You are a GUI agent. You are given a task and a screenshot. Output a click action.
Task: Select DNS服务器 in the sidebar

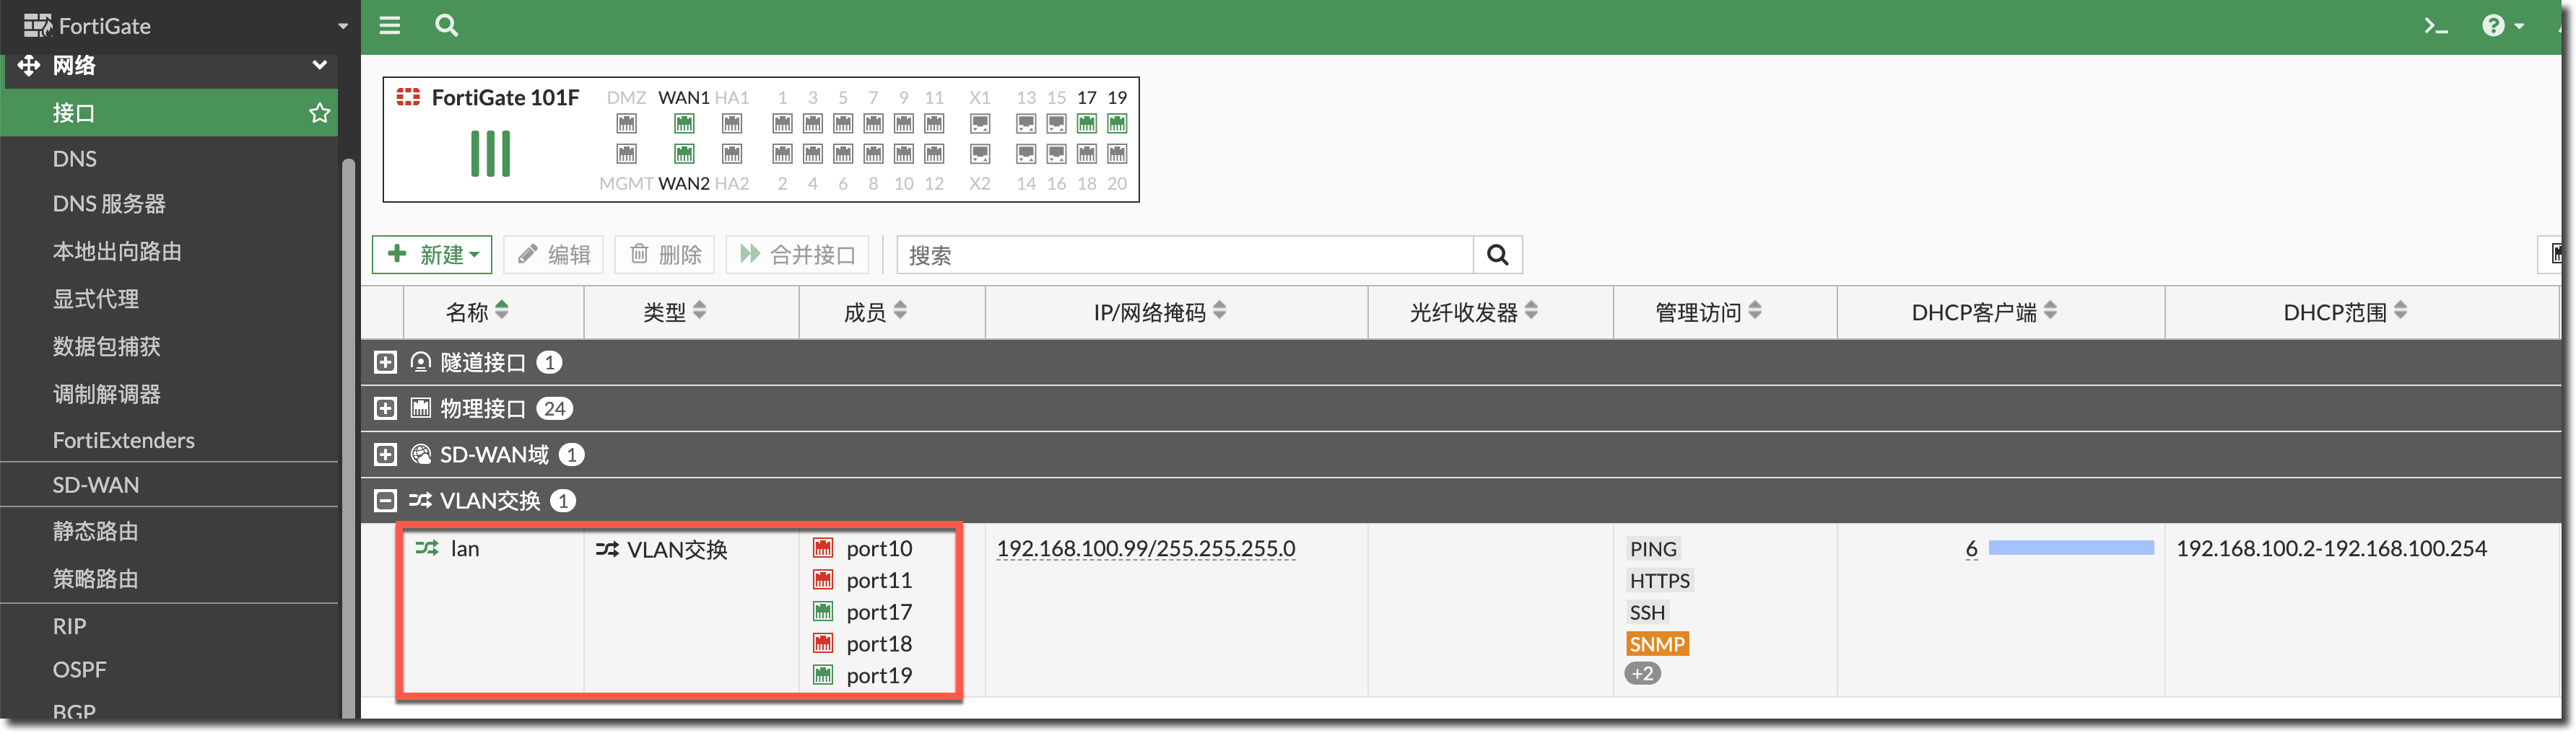pos(108,203)
